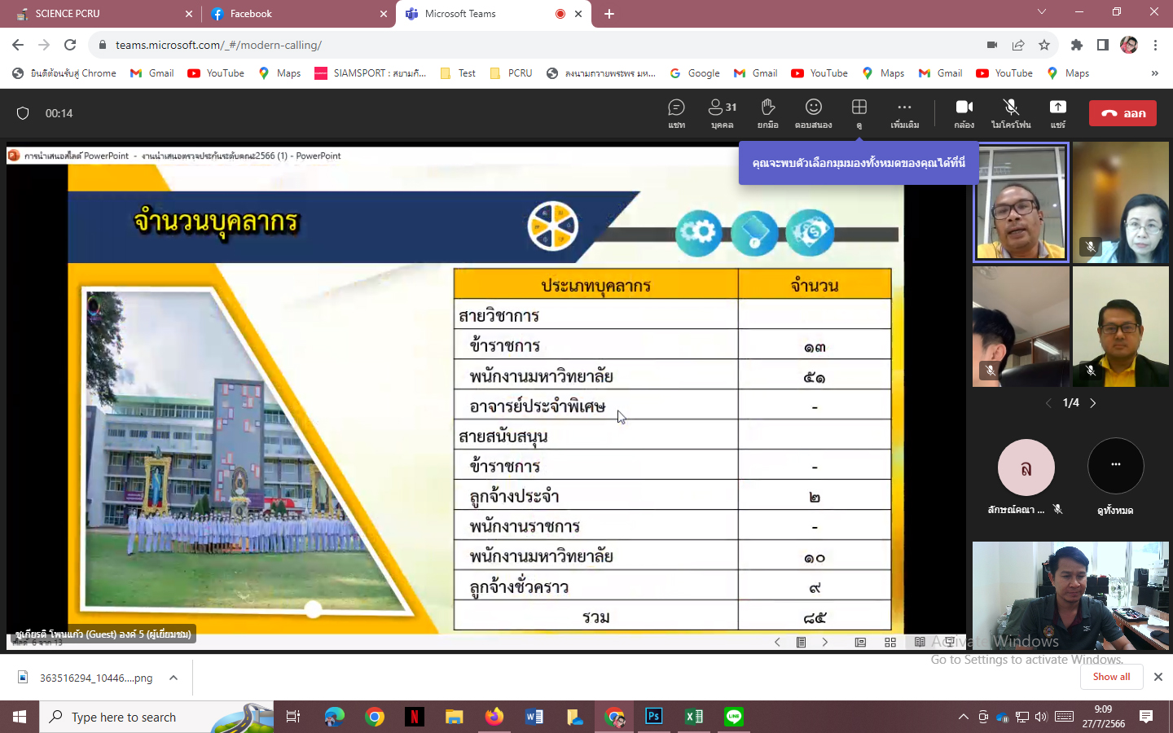1173x733 pixels.
Task: Click the shield icon beside the meeting timer
Action: (23, 113)
